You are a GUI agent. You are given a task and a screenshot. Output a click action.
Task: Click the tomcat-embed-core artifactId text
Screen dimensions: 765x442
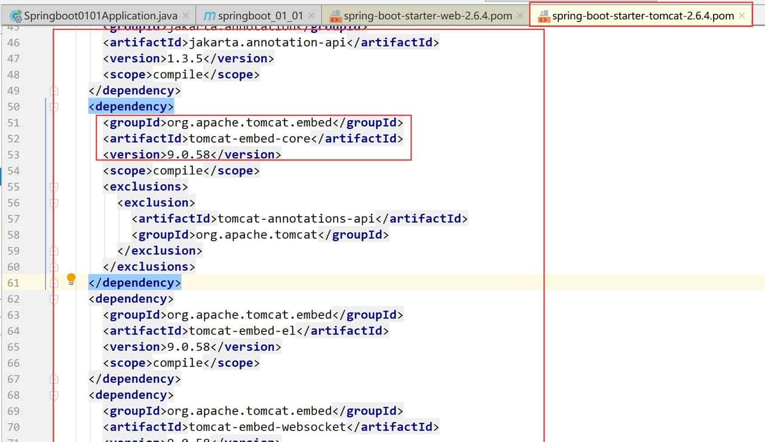click(x=249, y=139)
